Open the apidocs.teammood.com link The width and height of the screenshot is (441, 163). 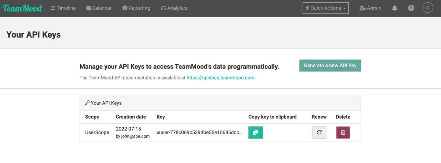[221, 78]
